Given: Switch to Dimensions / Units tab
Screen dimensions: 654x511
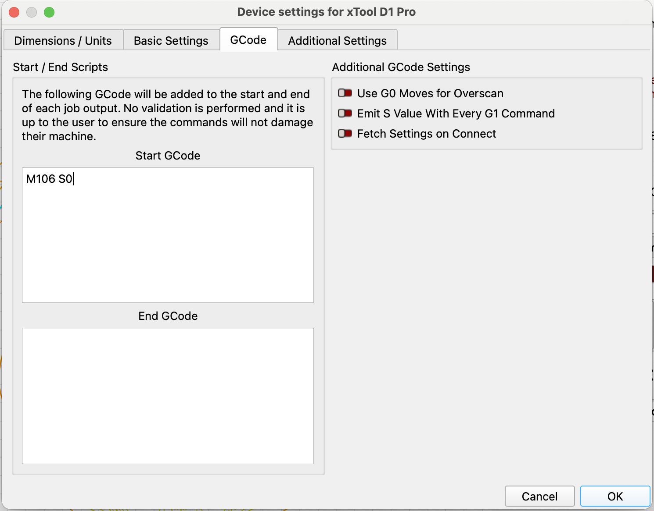Looking at the screenshot, I should click(63, 40).
